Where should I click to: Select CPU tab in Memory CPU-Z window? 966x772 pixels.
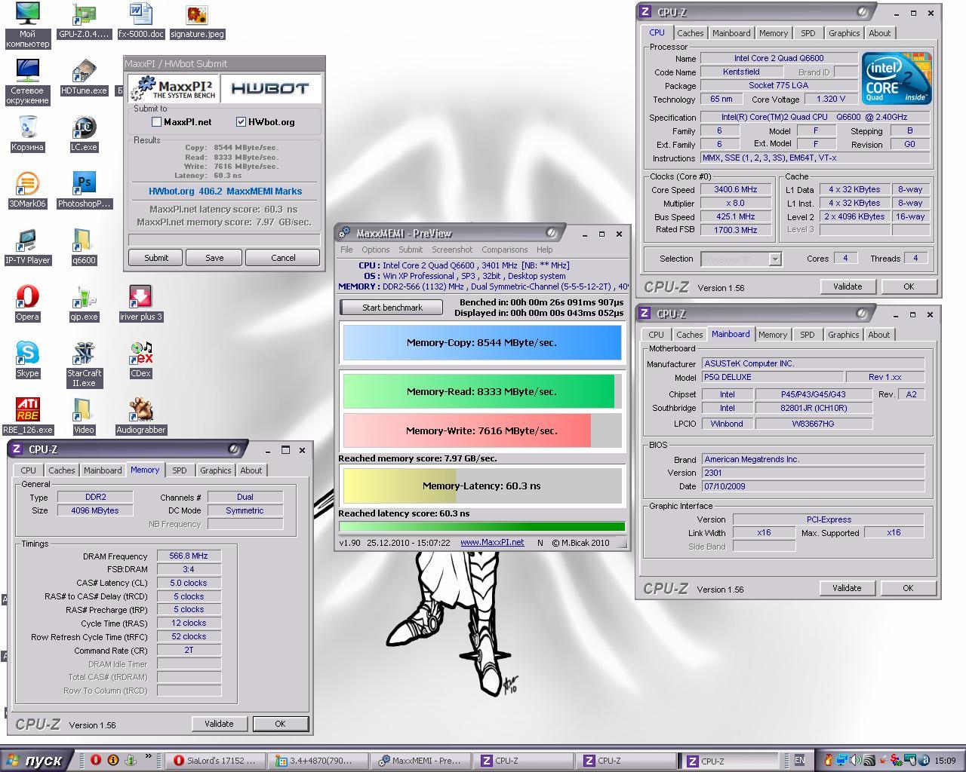[29, 470]
